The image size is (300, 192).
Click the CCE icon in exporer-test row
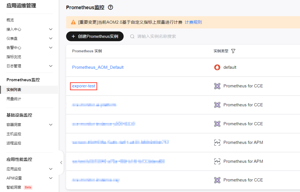(217, 86)
